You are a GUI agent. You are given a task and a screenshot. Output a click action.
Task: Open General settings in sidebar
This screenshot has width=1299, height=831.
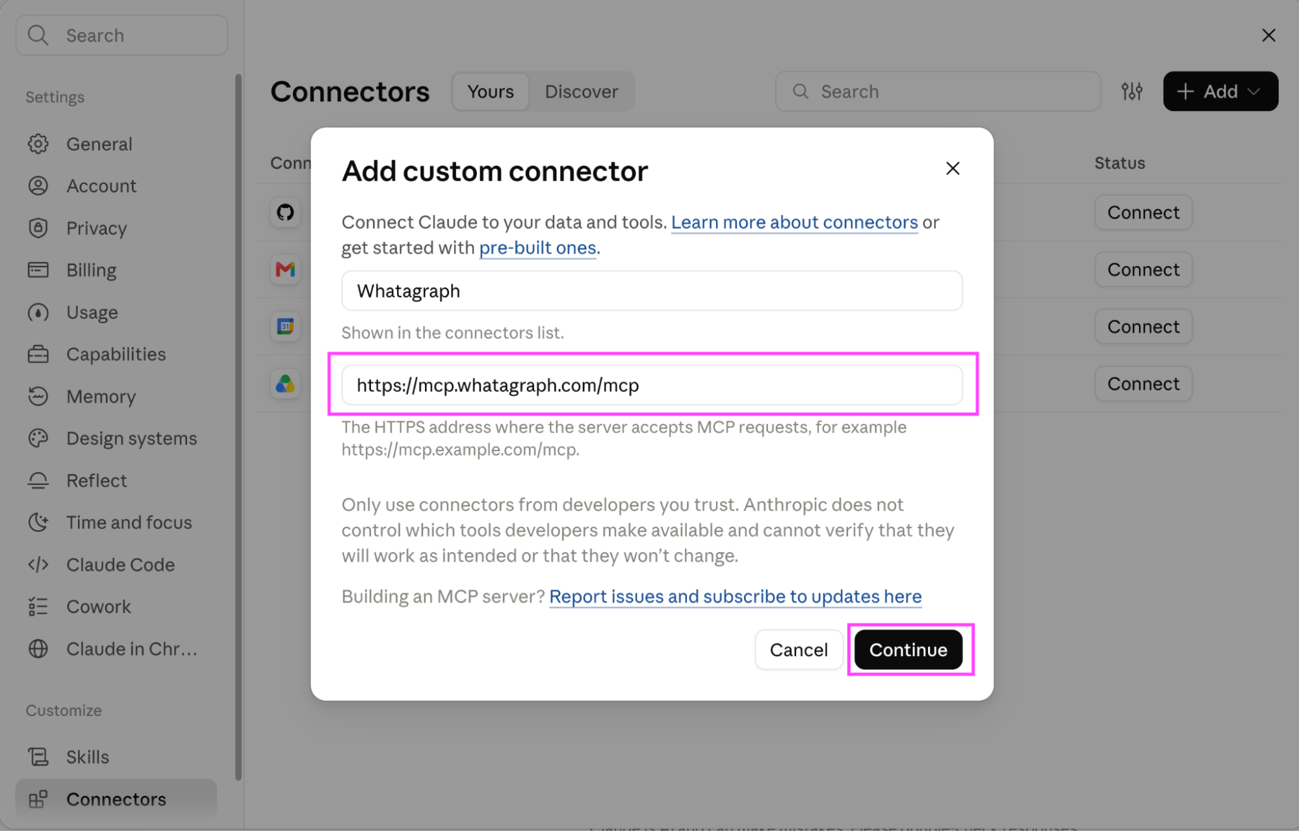116,144
